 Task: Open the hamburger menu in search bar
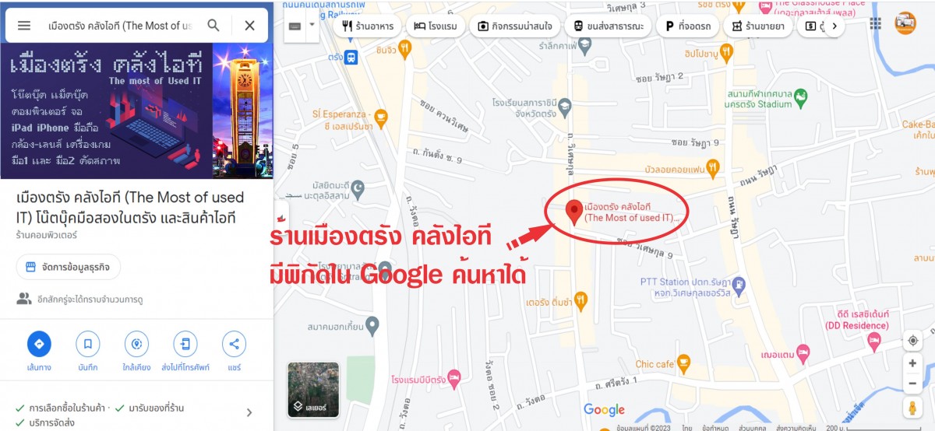[24, 26]
